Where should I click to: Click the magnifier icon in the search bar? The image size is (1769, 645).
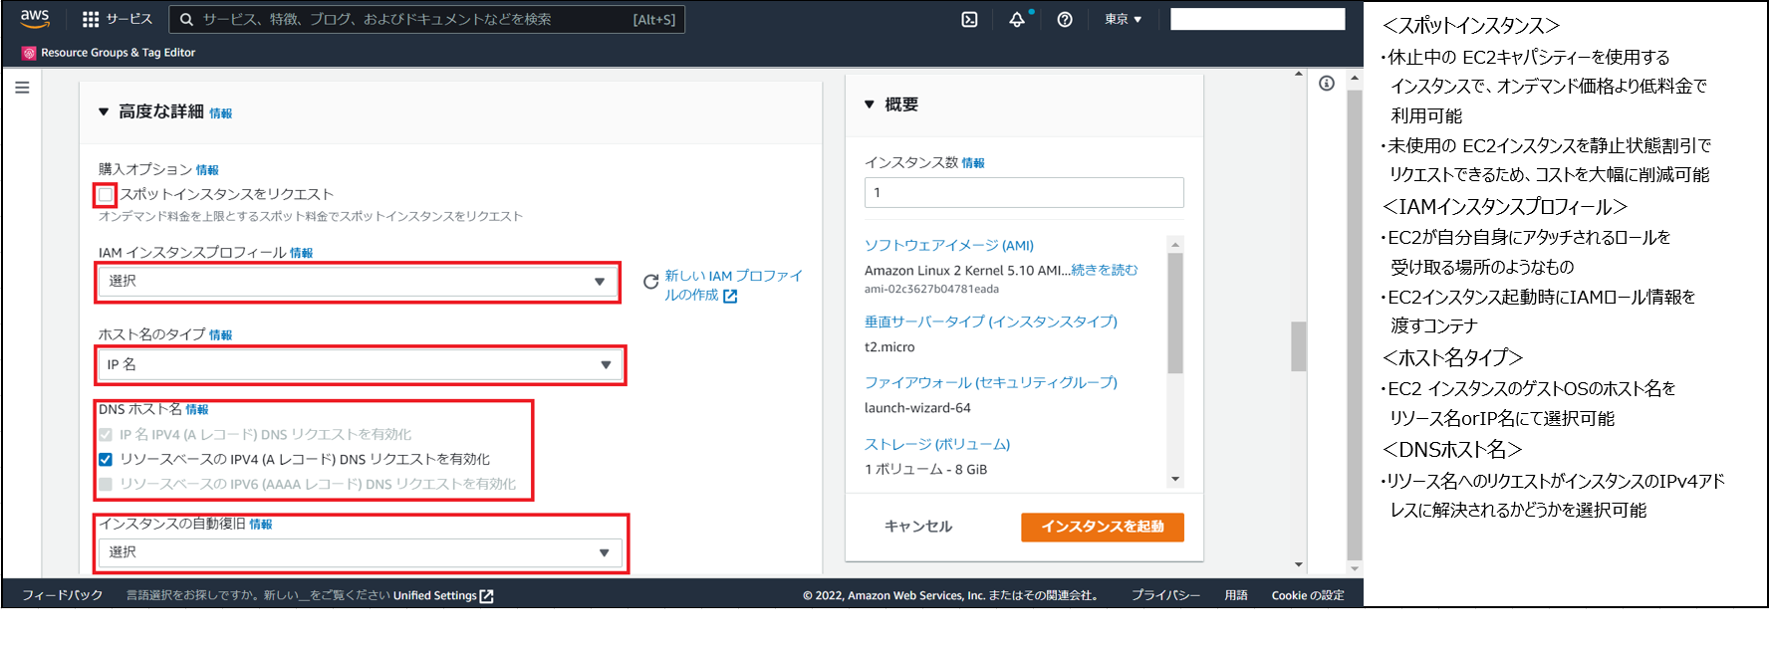186,19
